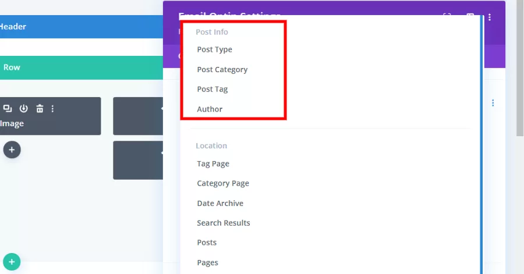Select Posts from Location list
The image size is (524, 274).
pyautogui.click(x=207, y=243)
